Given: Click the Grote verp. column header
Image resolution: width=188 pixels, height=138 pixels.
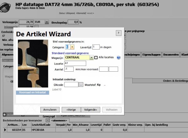Looking at the screenshot, I should [120, 125].
